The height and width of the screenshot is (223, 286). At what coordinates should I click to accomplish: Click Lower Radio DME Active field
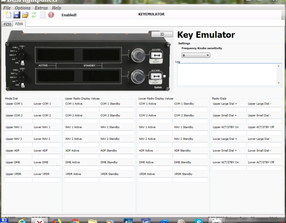point(155,168)
